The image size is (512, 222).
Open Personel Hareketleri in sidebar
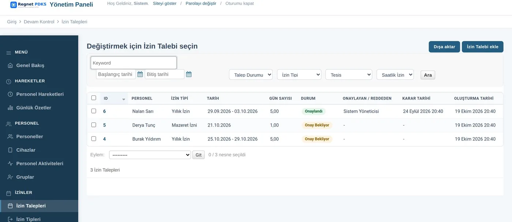click(39, 94)
